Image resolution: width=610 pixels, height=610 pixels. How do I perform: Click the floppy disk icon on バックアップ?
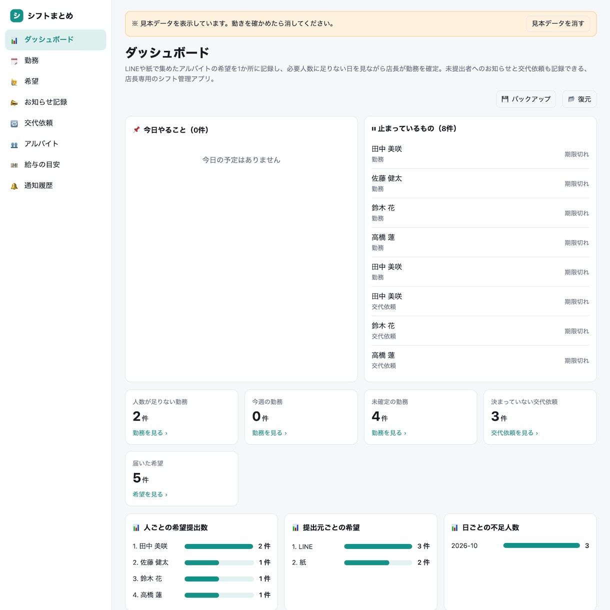pyautogui.click(x=505, y=99)
